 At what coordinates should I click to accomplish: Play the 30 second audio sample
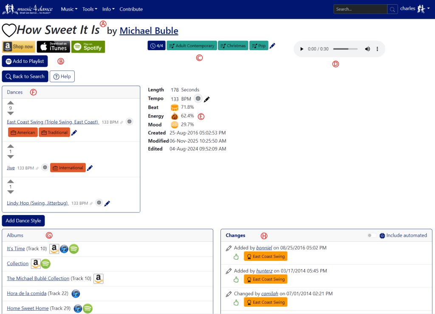(x=302, y=49)
